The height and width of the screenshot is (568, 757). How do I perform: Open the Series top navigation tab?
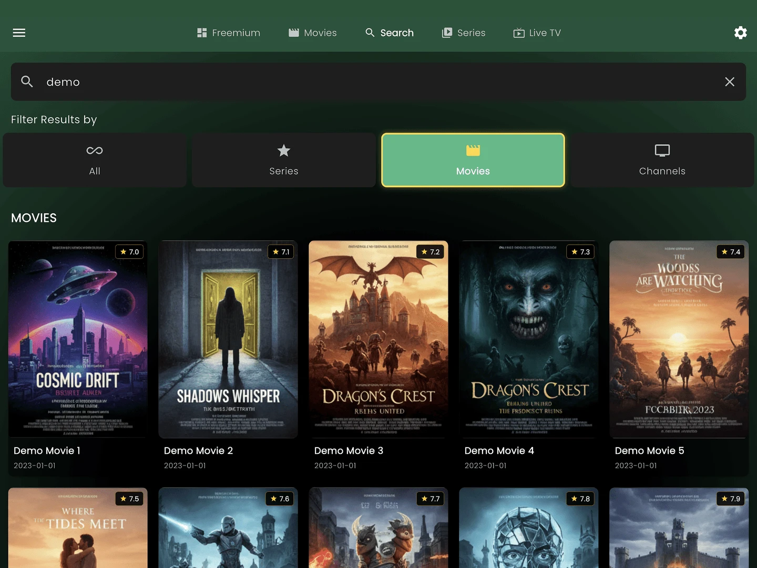pos(464,33)
